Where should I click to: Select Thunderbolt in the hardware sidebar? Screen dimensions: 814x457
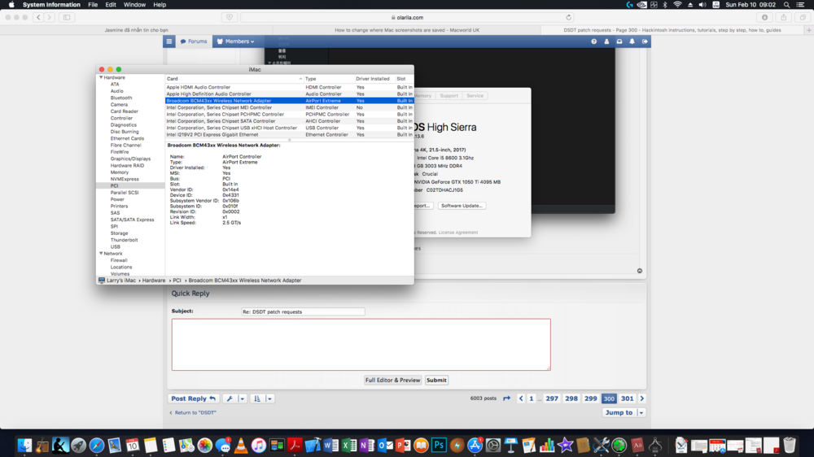(125, 240)
